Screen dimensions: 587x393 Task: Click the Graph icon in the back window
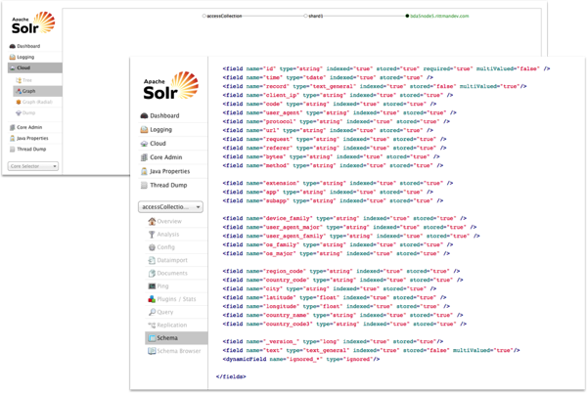19,91
